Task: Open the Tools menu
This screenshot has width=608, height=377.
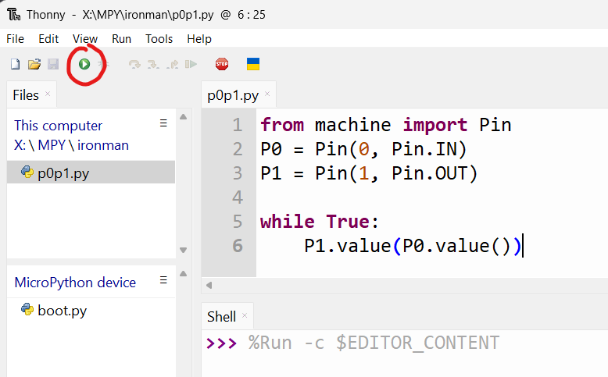Action: (x=159, y=38)
